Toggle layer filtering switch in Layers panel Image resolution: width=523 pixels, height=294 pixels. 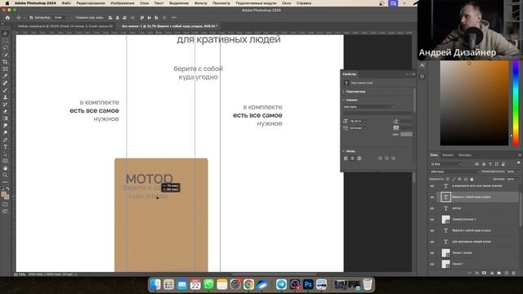point(518,163)
